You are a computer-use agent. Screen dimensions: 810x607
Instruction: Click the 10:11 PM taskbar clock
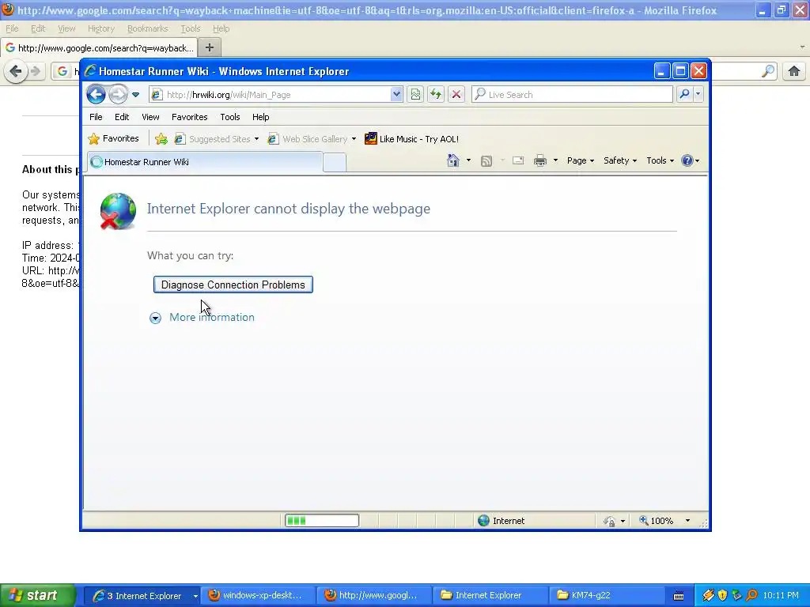pyautogui.click(x=781, y=595)
